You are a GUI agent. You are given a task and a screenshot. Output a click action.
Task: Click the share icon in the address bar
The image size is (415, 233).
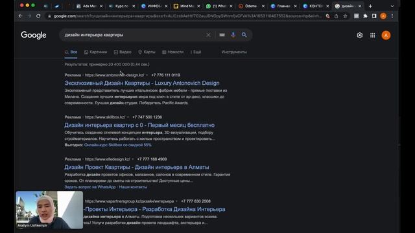[x=336, y=16]
